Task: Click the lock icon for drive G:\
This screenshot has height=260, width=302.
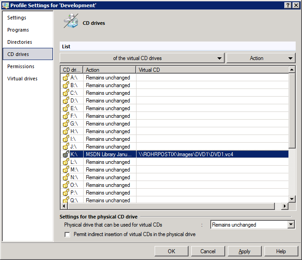Action: pyautogui.click(x=66, y=124)
